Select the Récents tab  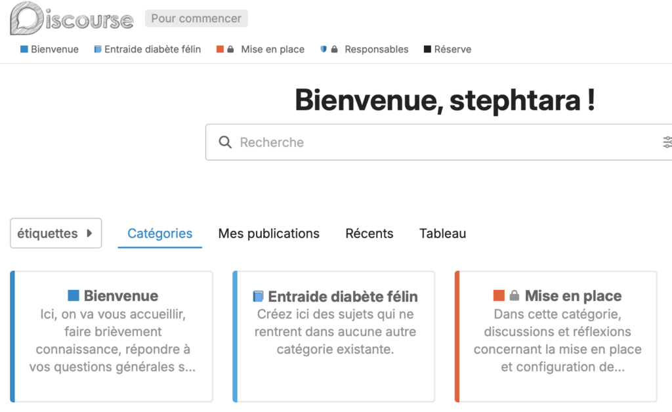coord(369,234)
